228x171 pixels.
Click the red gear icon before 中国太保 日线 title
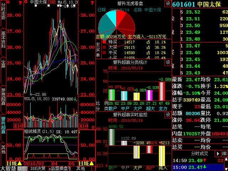click(26, 2)
